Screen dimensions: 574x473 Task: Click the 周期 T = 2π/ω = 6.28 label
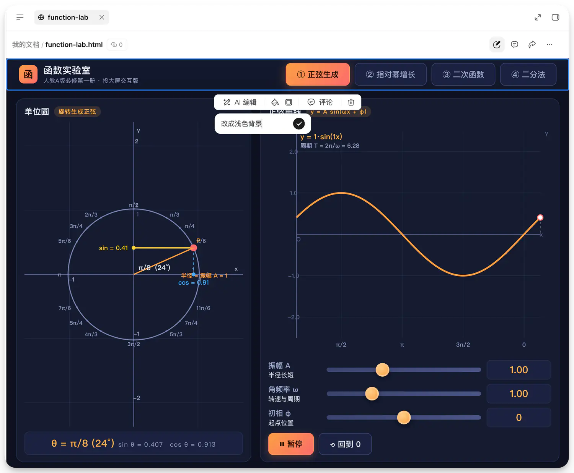point(330,146)
